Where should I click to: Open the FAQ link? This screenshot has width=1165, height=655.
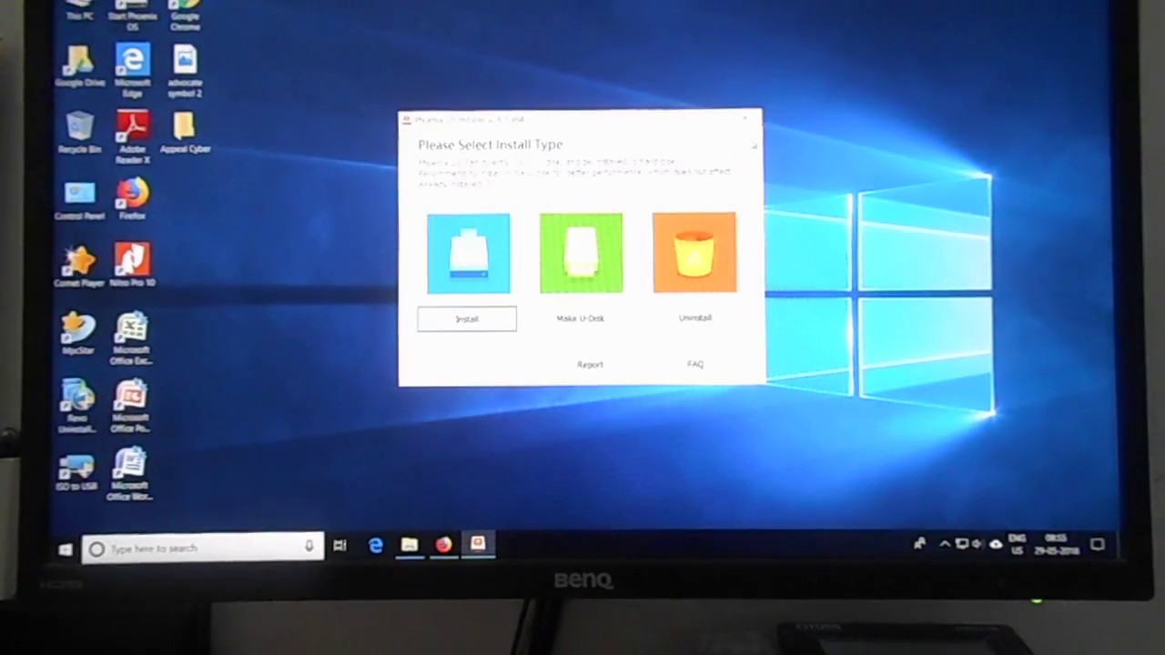pos(695,364)
